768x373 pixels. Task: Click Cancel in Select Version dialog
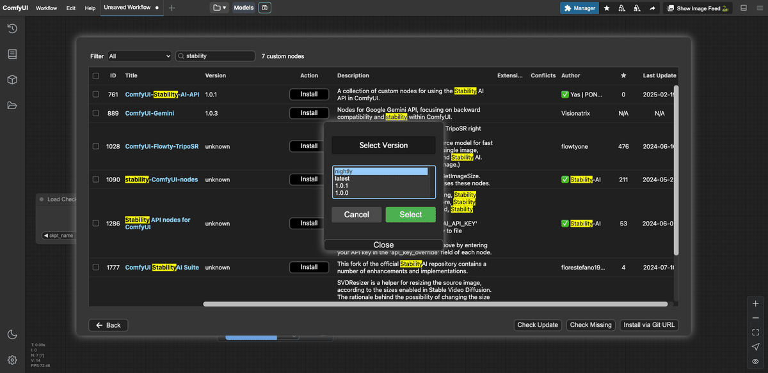pos(356,215)
